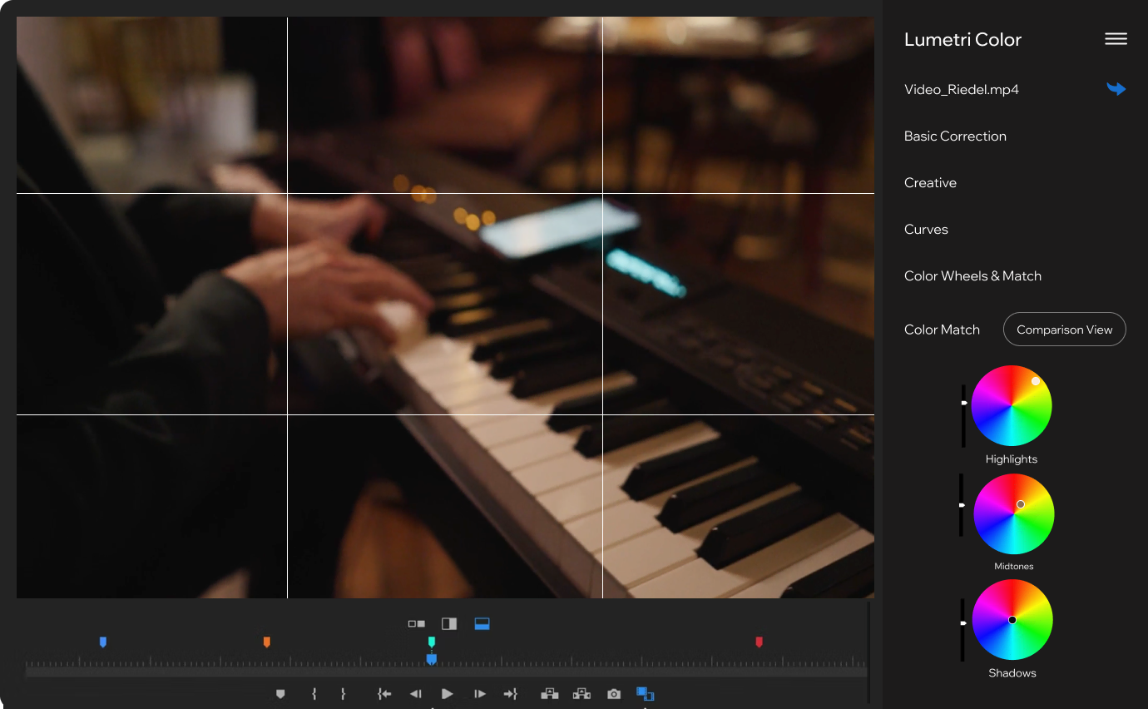Open the Lumetri Color panel hamburger menu

[1116, 39]
